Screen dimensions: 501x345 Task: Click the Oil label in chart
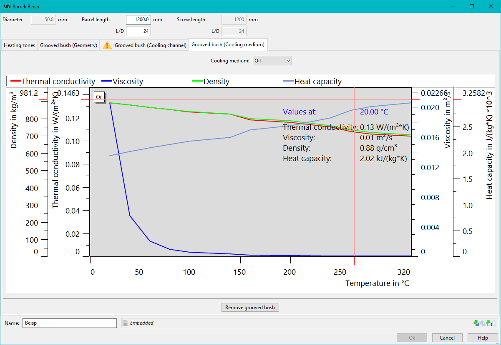coord(99,97)
